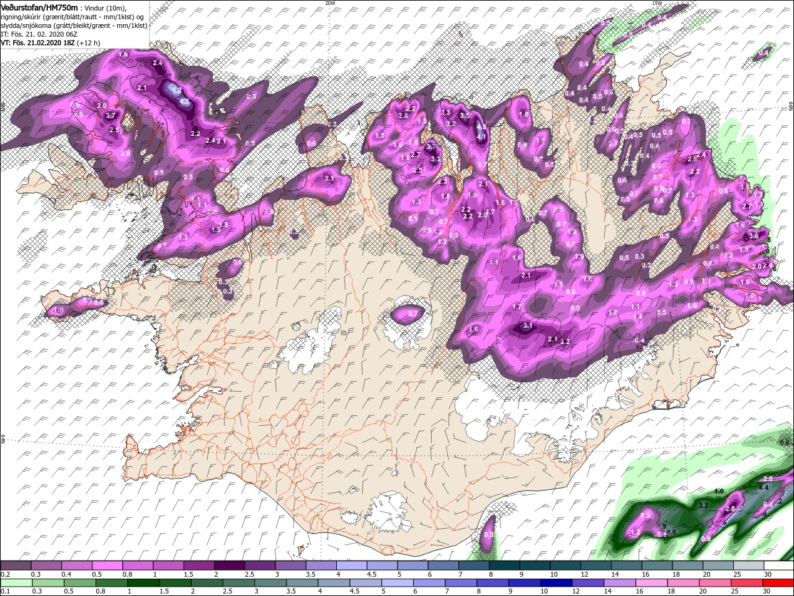Pick the 3 swatch in the upper purple legend row
Viewport: 794px width, 596px height.
point(290,566)
